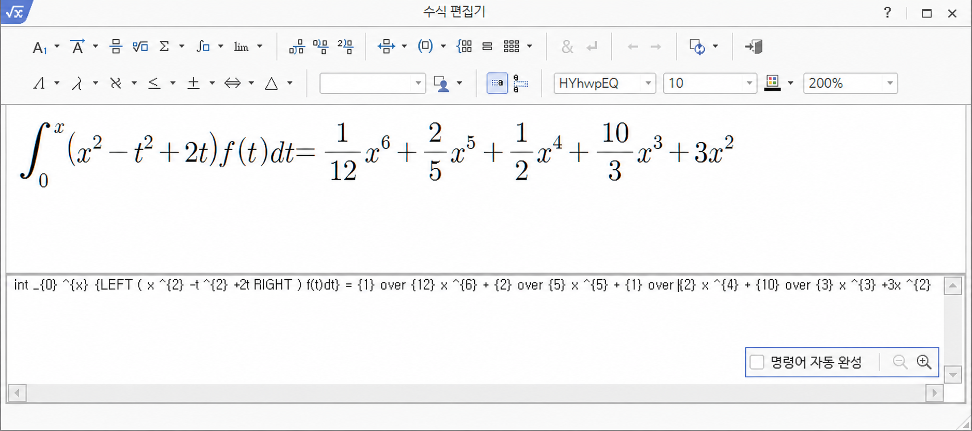Click the third relation template icon
972x431 pixels.
pyautogui.click(x=345, y=47)
